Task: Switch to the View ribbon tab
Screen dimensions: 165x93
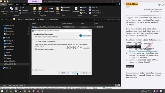Action: coord(24,4)
